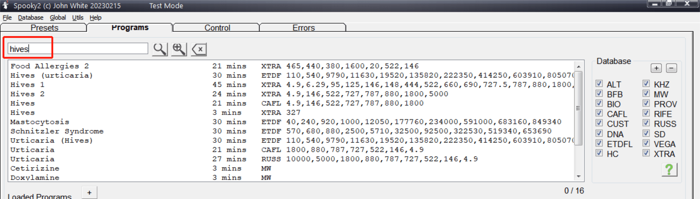This screenshot has height=199, width=700.
Task: Select the Urticaria (Hives) program
Action: point(291,140)
